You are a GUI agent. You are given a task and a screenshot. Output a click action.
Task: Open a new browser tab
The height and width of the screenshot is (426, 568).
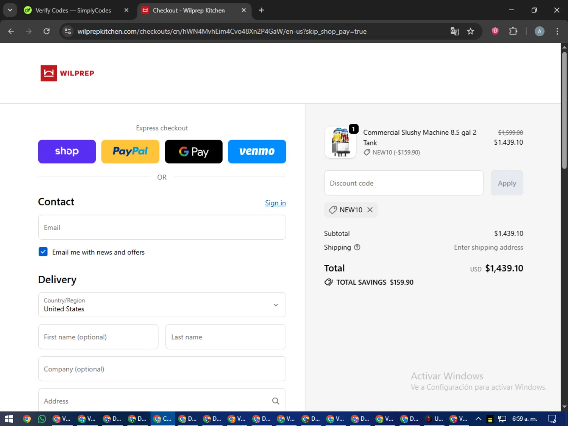261,10
